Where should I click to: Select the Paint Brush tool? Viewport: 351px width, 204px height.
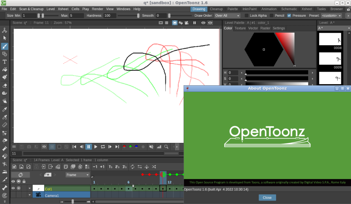tap(4, 77)
